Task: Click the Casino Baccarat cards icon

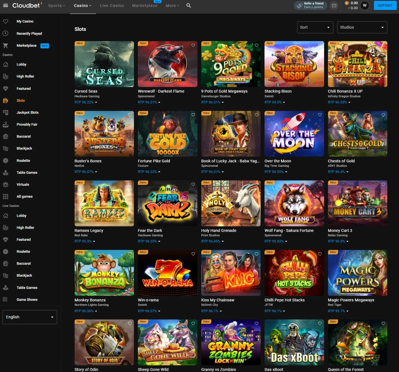Action: pyautogui.click(x=6, y=137)
